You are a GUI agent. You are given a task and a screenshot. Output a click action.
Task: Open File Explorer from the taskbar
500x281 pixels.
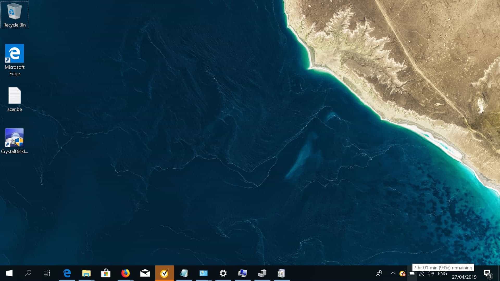[x=86, y=273]
